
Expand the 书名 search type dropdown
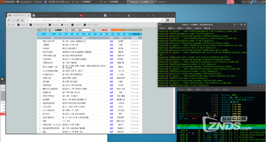[67, 30]
